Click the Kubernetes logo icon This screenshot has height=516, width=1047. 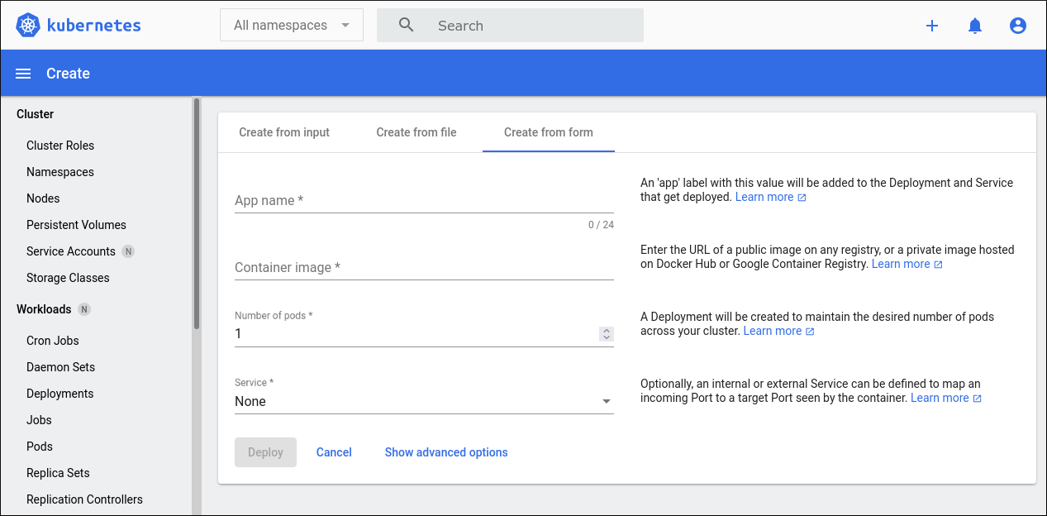(x=28, y=26)
